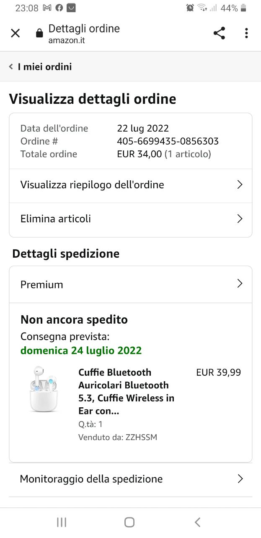Open the Cuffie Bluetooth product title link
The width and height of the screenshot is (261, 538).
pyautogui.click(x=126, y=391)
